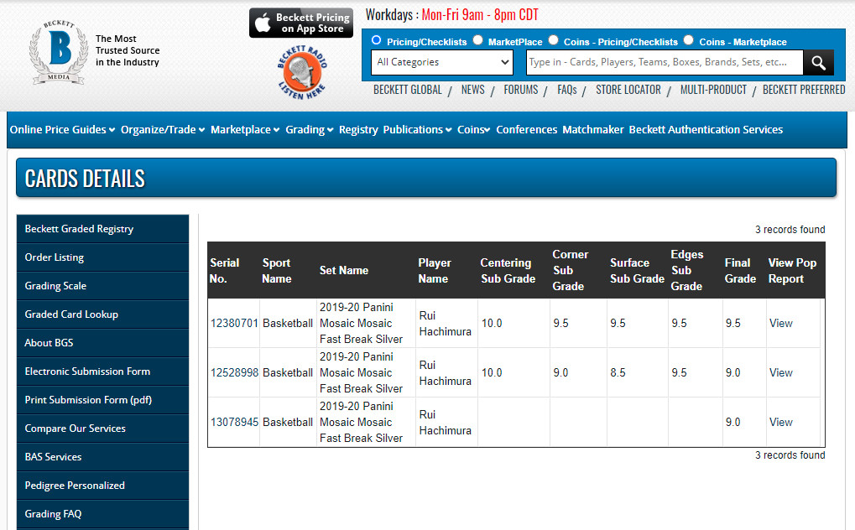
Task: Click the CARDS DETAILS heading
Action: tap(85, 179)
